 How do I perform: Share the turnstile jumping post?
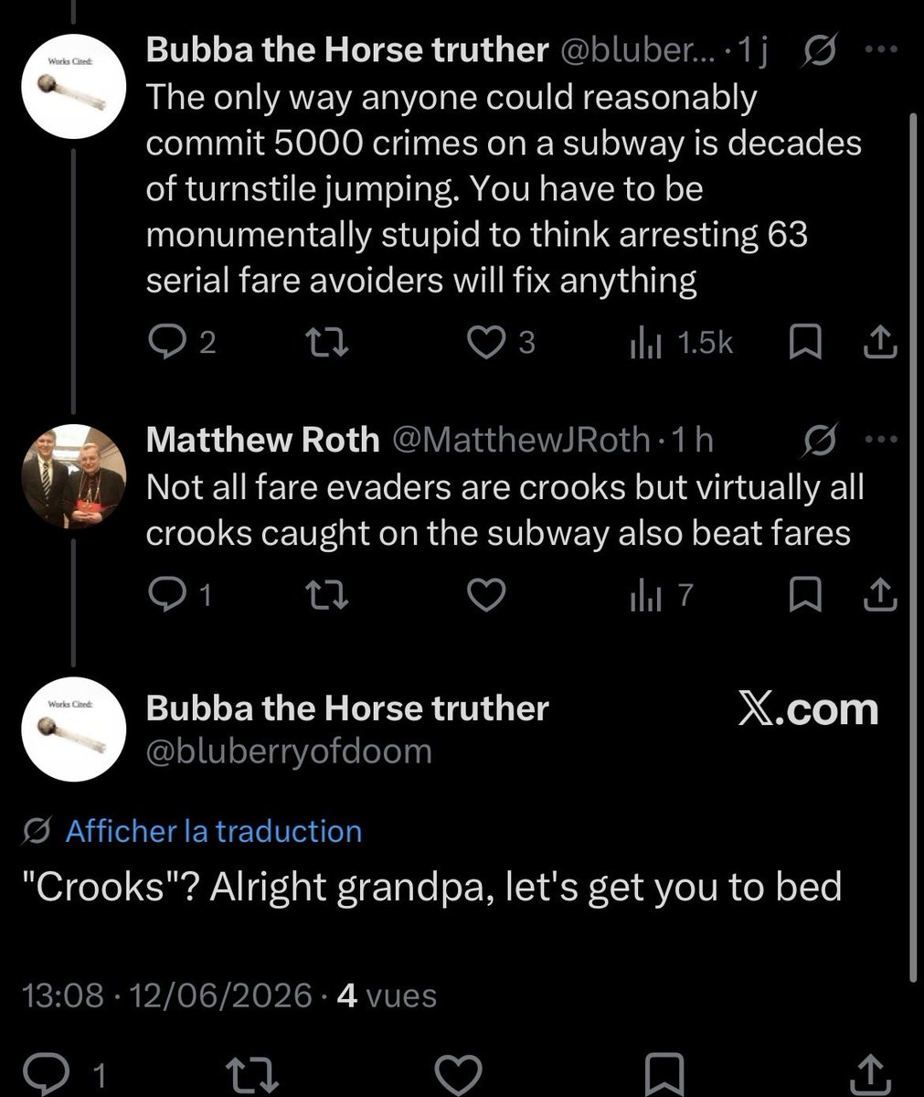click(x=880, y=342)
